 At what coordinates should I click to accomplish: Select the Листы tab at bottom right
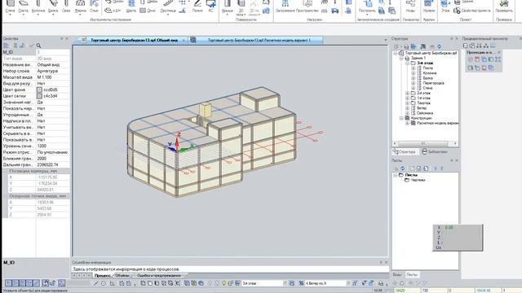click(x=411, y=275)
